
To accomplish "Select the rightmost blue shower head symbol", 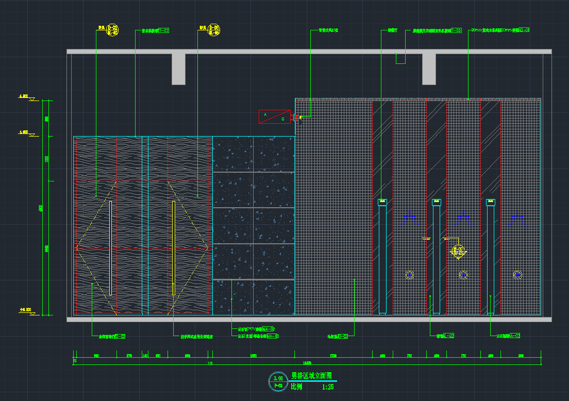I will click(517, 220).
